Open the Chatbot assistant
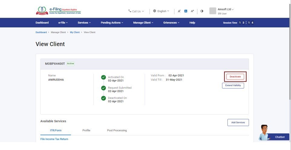 point(274,134)
